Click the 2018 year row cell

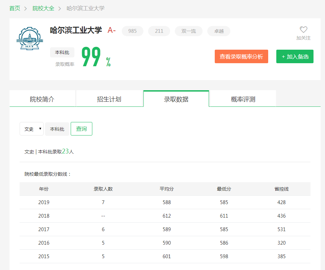click(x=44, y=216)
